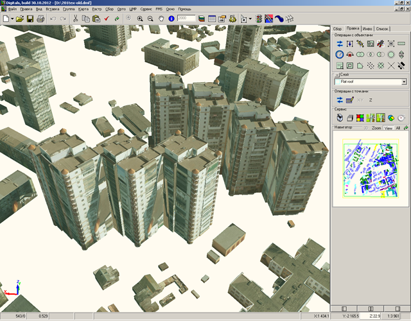
Task: Select the scissors Cut icon
Action: pyautogui.click(x=75, y=19)
